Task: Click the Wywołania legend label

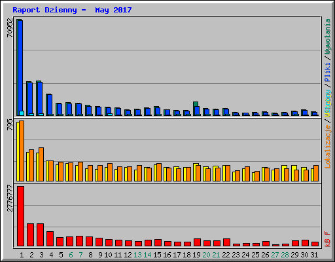Action: pyautogui.click(x=328, y=37)
